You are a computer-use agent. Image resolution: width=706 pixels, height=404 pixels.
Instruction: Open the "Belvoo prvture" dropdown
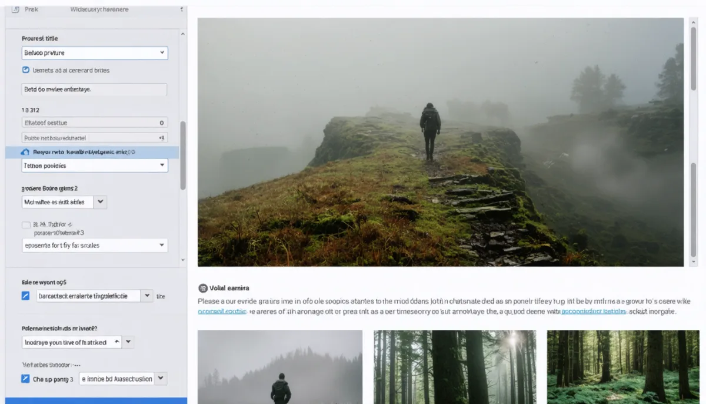tap(95, 53)
